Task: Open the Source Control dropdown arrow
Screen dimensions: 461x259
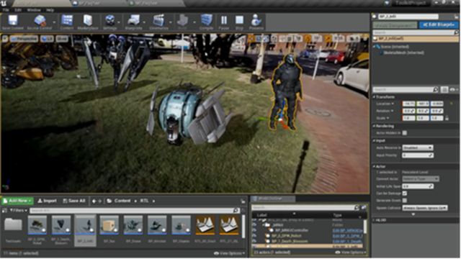Action: point(54,22)
